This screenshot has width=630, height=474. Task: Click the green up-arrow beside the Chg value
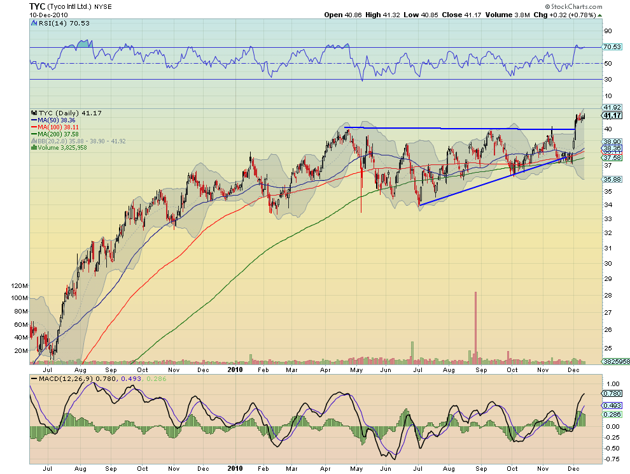point(600,15)
